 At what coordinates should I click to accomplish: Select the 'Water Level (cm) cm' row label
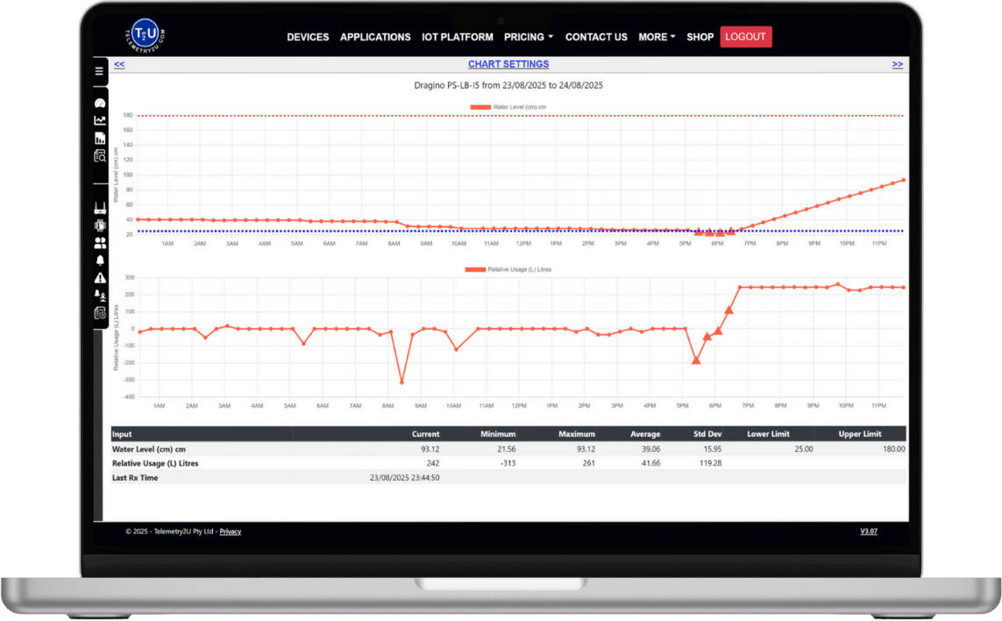(149, 449)
